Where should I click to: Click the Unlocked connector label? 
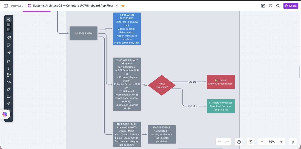193,106
